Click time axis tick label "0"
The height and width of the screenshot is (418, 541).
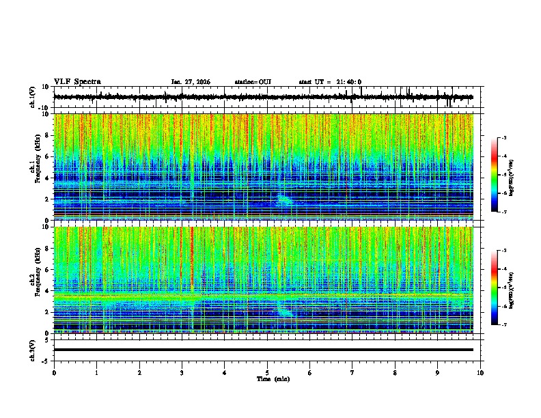coord(54,373)
